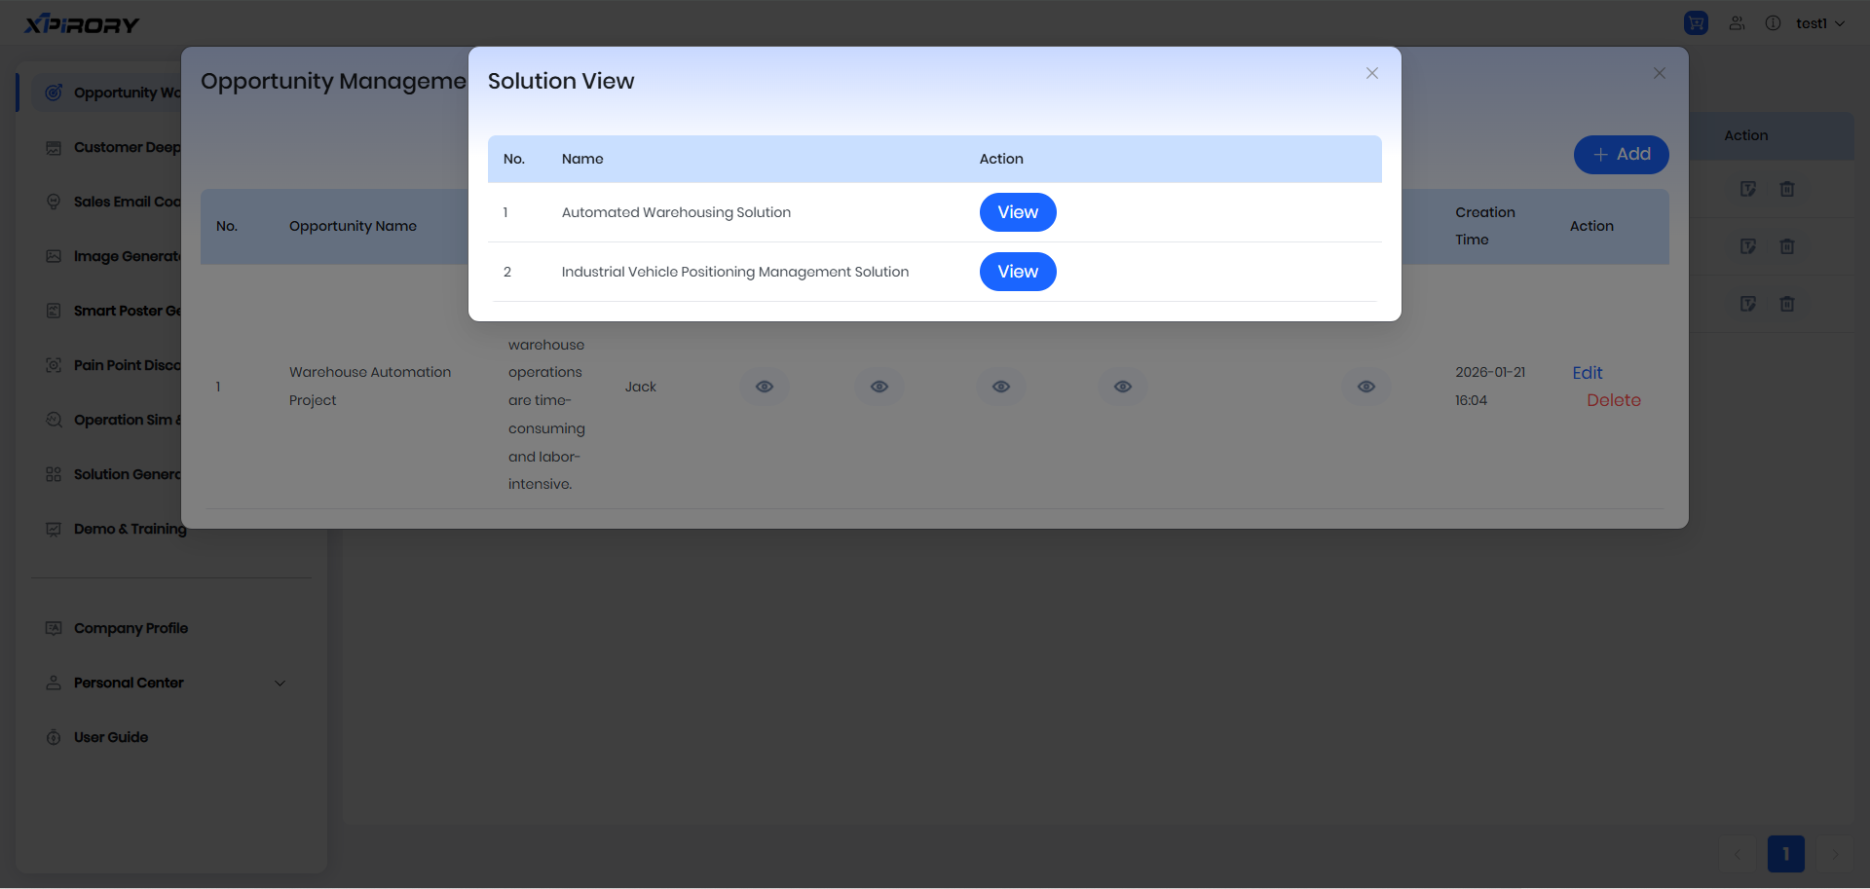Click the info circle icon in header
The height and width of the screenshot is (889, 1870).
[x=1773, y=23]
